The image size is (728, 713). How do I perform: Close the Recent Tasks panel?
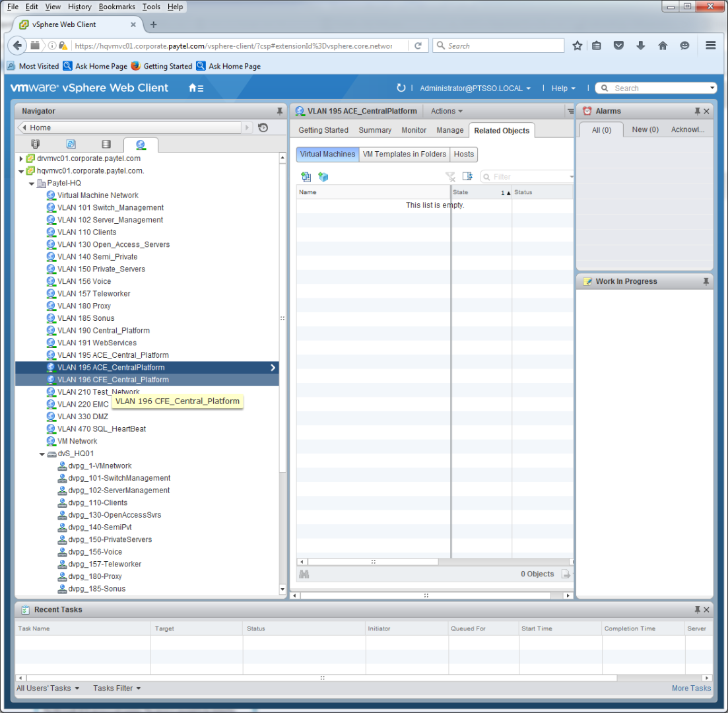click(706, 609)
